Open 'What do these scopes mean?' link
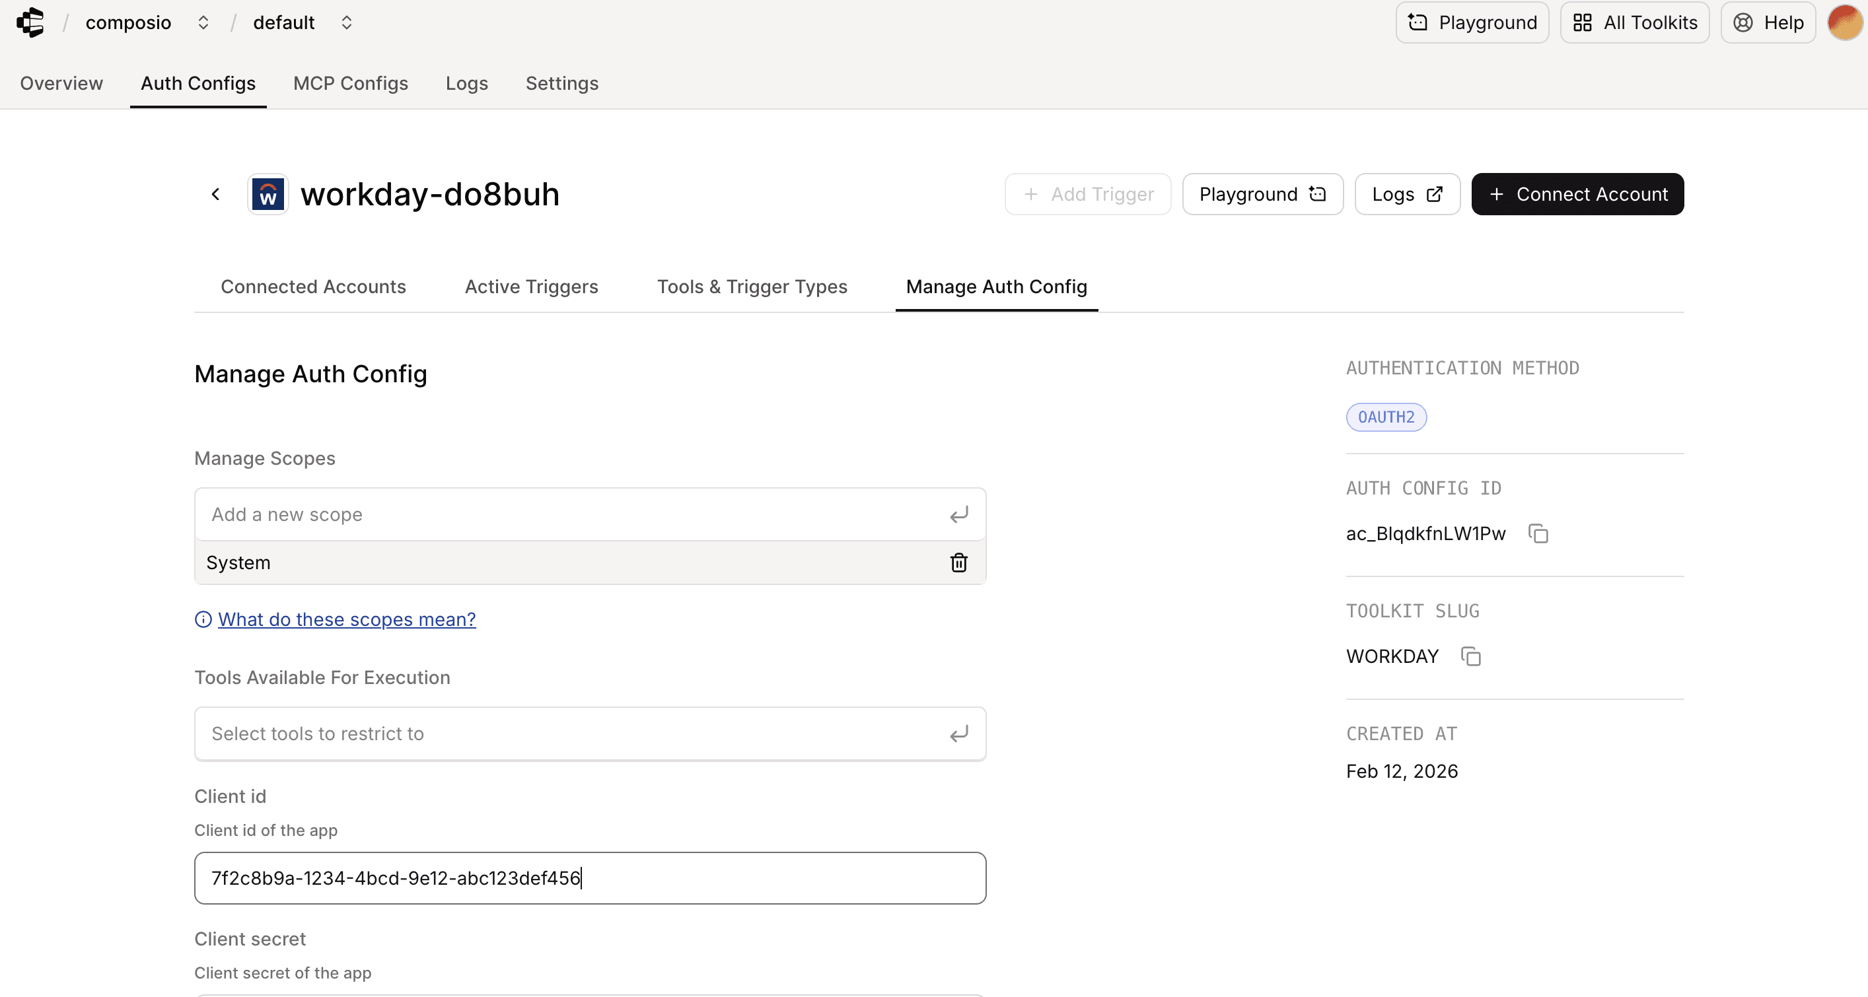The image size is (1868, 997). (347, 619)
